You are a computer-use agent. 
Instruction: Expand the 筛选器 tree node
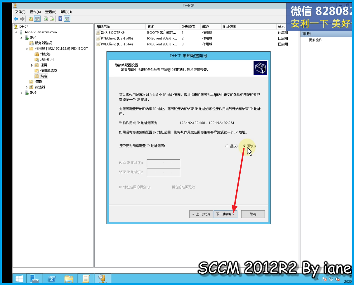[27, 87]
